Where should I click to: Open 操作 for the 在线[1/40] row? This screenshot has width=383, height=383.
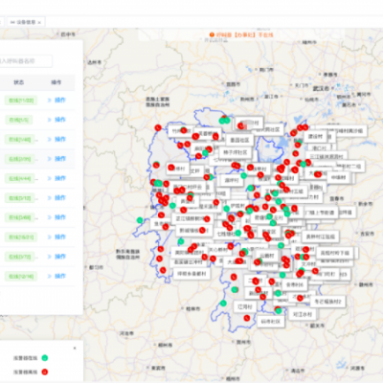click(x=56, y=139)
